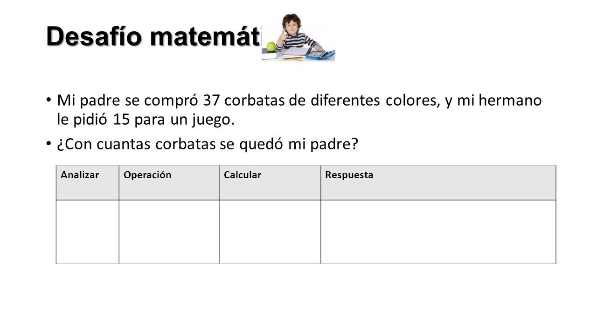
Task: Click the empty cell under Analizar
Action: coord(87,231)
